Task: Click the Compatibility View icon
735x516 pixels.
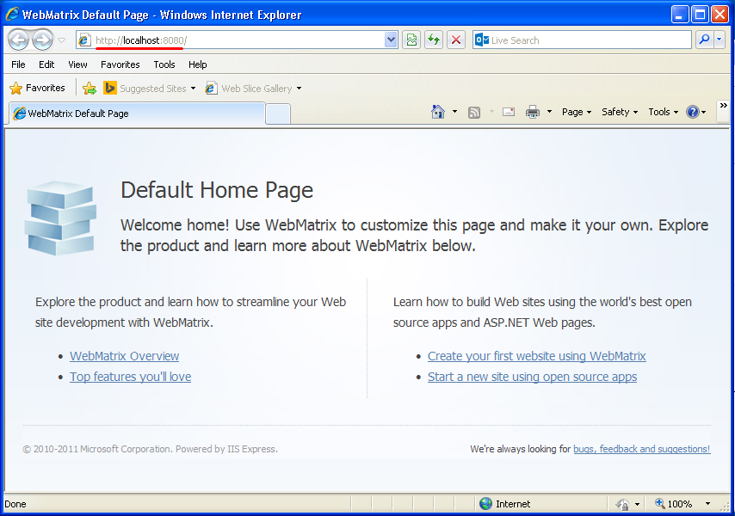Action: 411,40
